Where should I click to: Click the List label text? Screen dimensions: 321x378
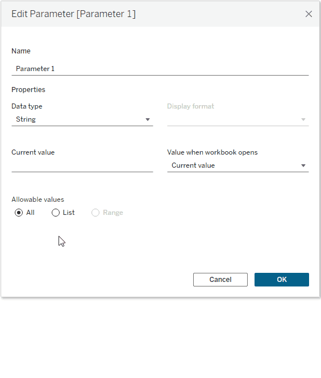pos(69,213)
